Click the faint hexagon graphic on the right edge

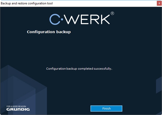click(x=159, y=85)
